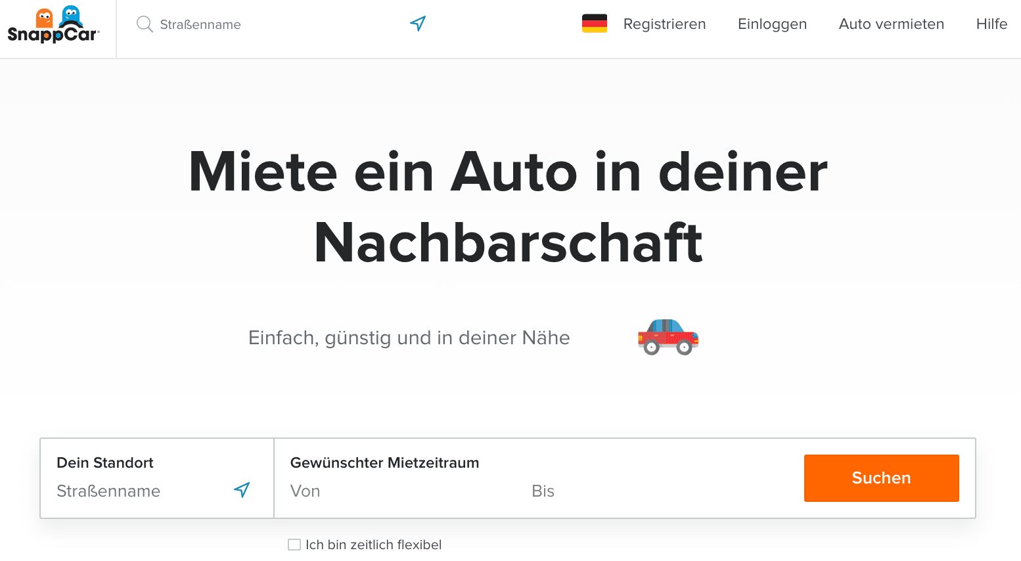Viewport: 1021px width, 561px height.
Task: Click the 'Auto vermieten' link
Action: tap(891, 24)
